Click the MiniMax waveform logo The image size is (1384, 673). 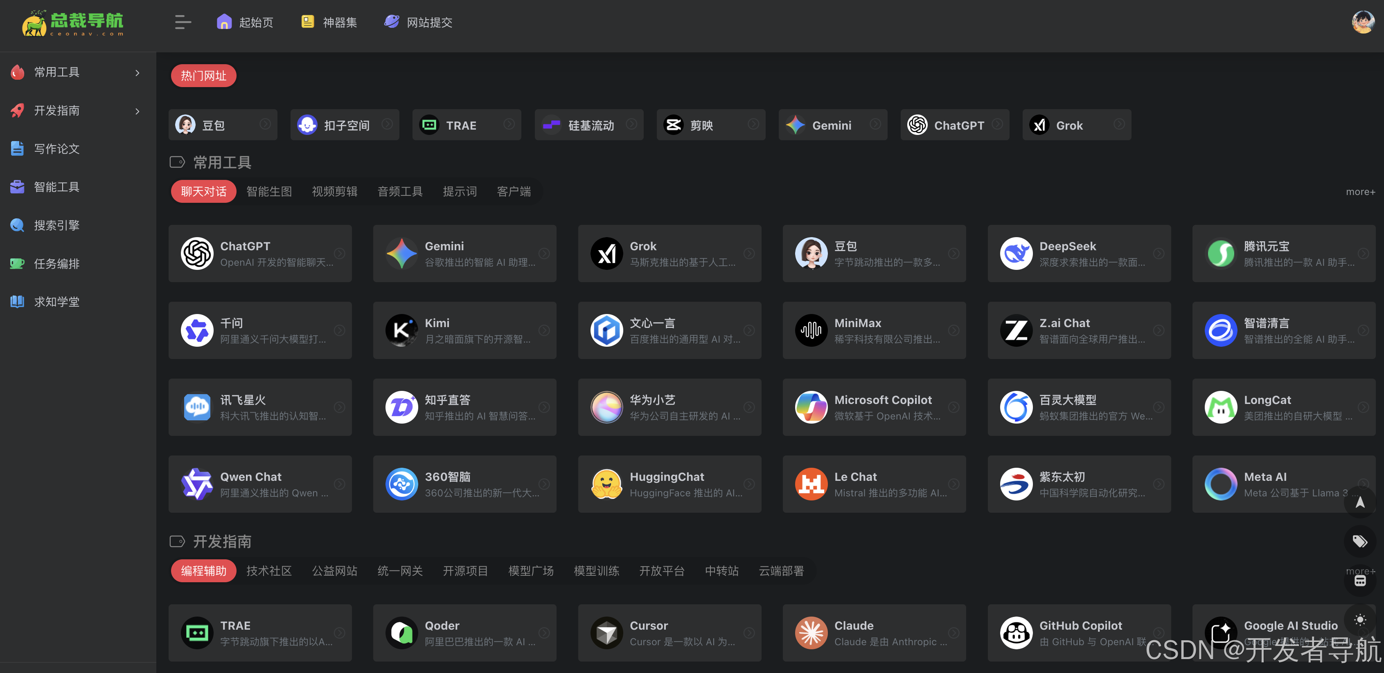pyautogui.click(x=811, y=330)
